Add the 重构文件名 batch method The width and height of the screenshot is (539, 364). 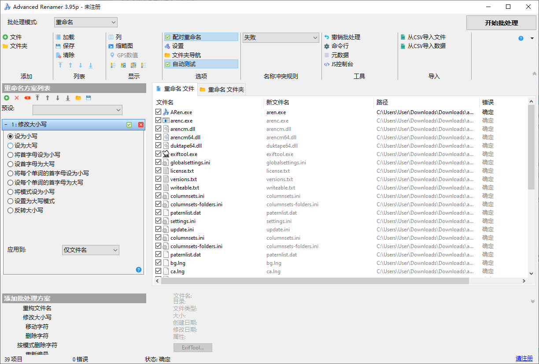coord(37,308)
